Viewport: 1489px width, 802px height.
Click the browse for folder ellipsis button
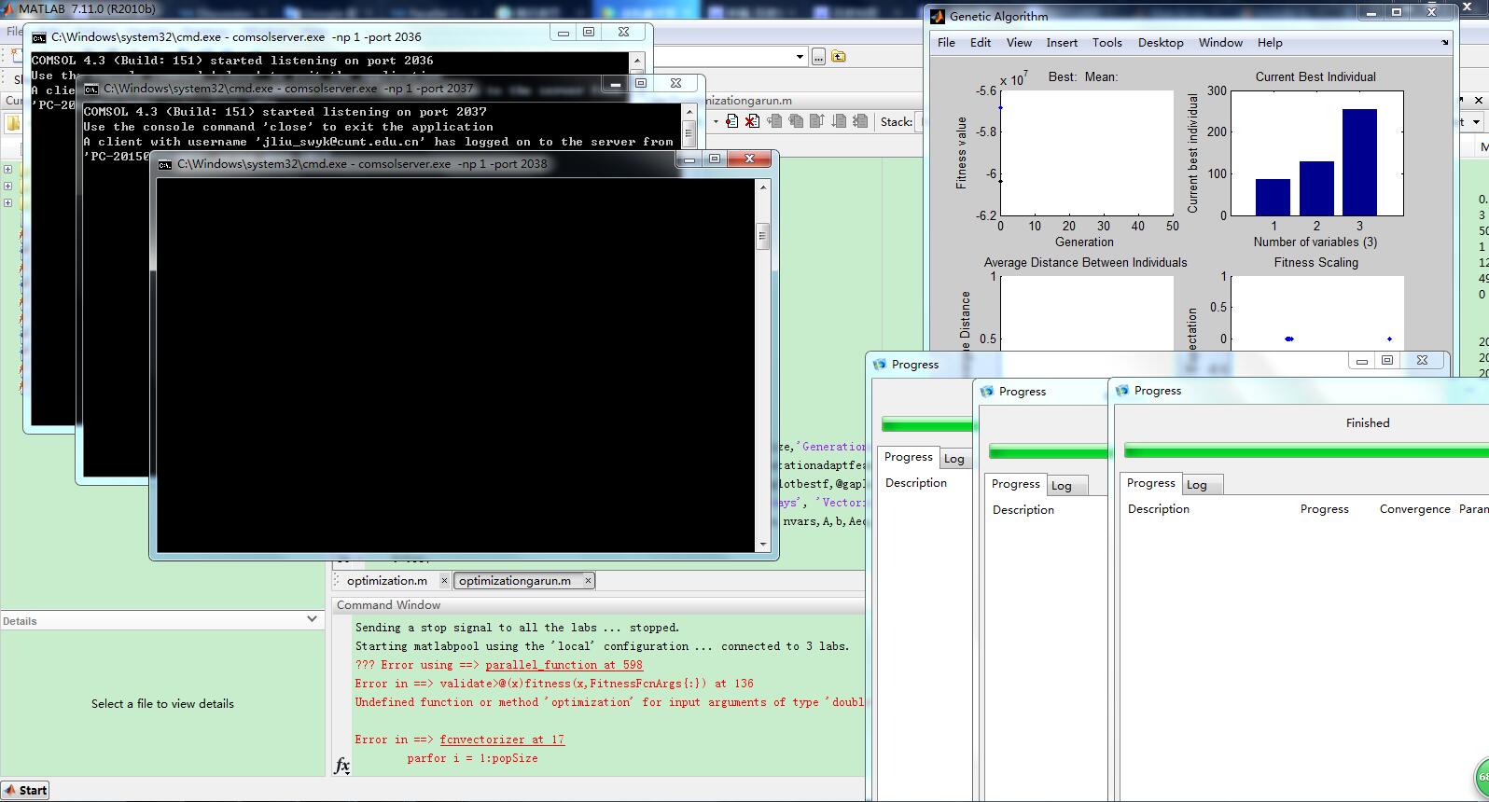818,57
